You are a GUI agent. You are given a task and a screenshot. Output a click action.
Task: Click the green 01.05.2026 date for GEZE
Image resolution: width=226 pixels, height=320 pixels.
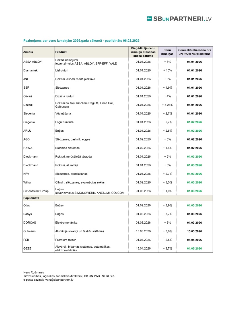point(194,248)
